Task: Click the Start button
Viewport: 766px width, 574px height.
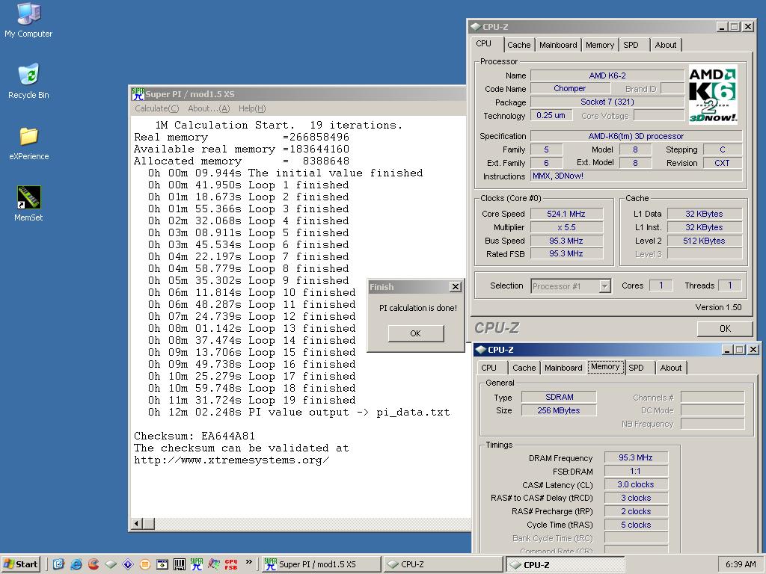Action: click(x=20, y=564)
